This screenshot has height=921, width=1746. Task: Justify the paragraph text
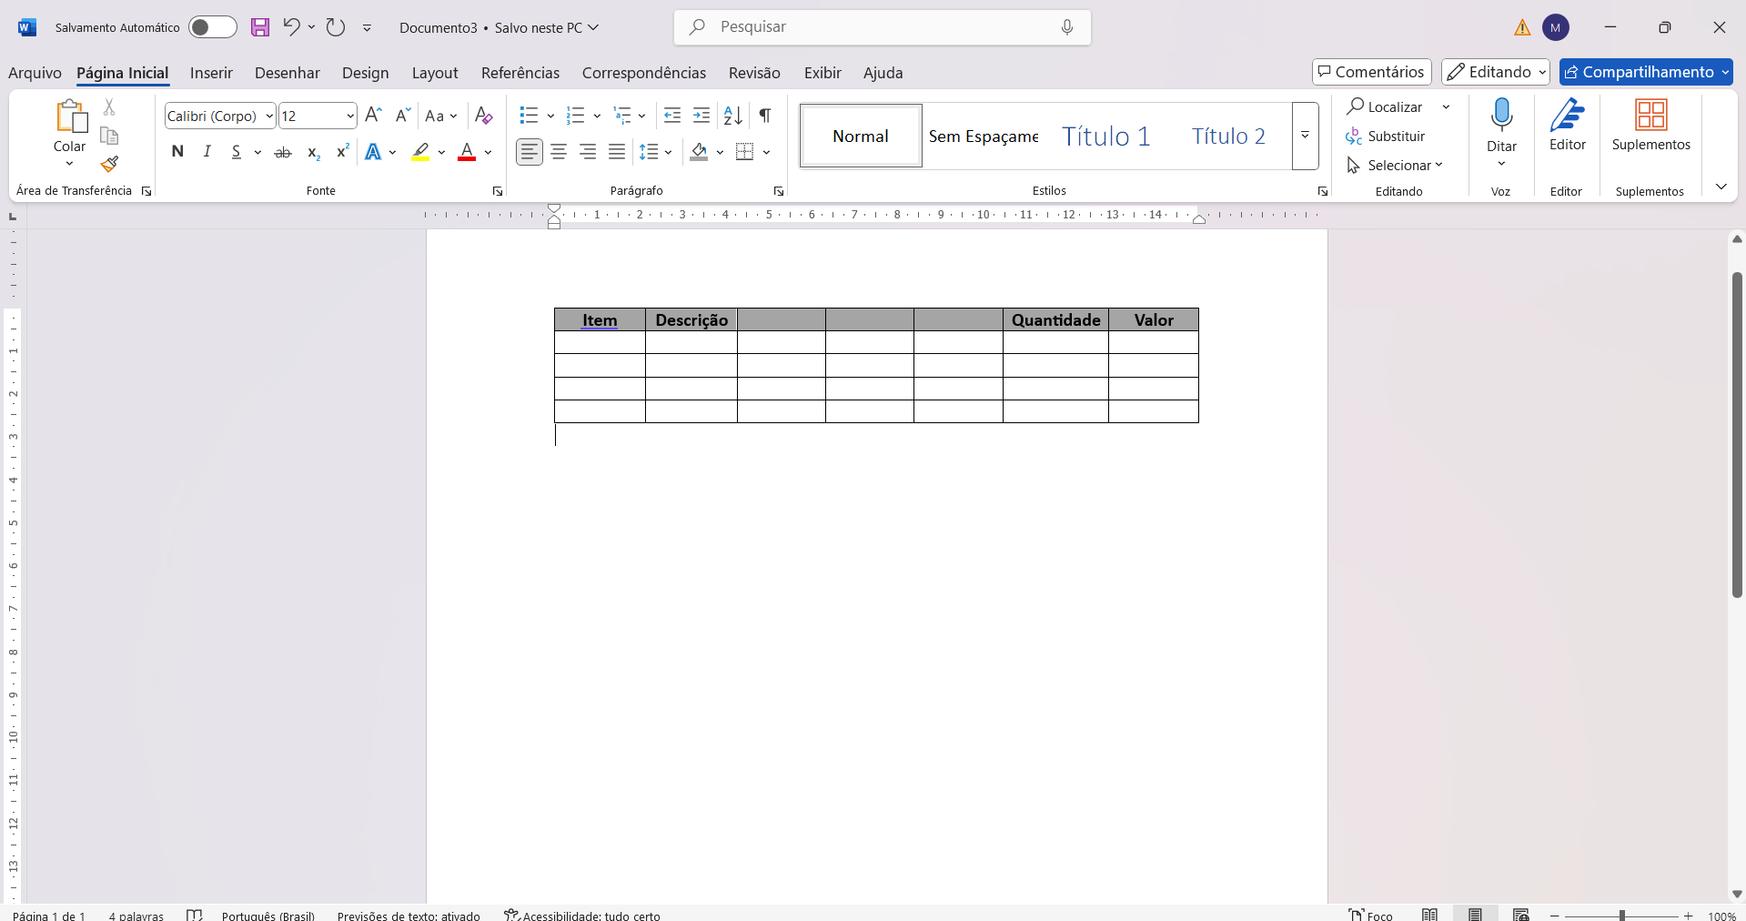617,152
